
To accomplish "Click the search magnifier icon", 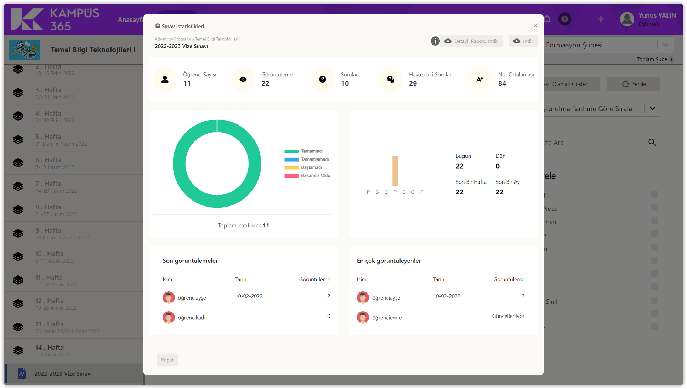I will pyautogui.click(x=652, y=143).
